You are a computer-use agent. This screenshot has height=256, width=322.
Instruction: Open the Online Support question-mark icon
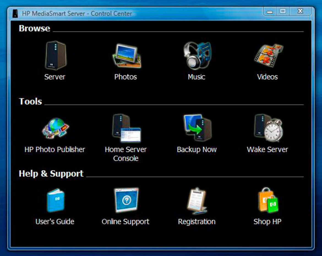pyautogui.click(x=127, y=200)
